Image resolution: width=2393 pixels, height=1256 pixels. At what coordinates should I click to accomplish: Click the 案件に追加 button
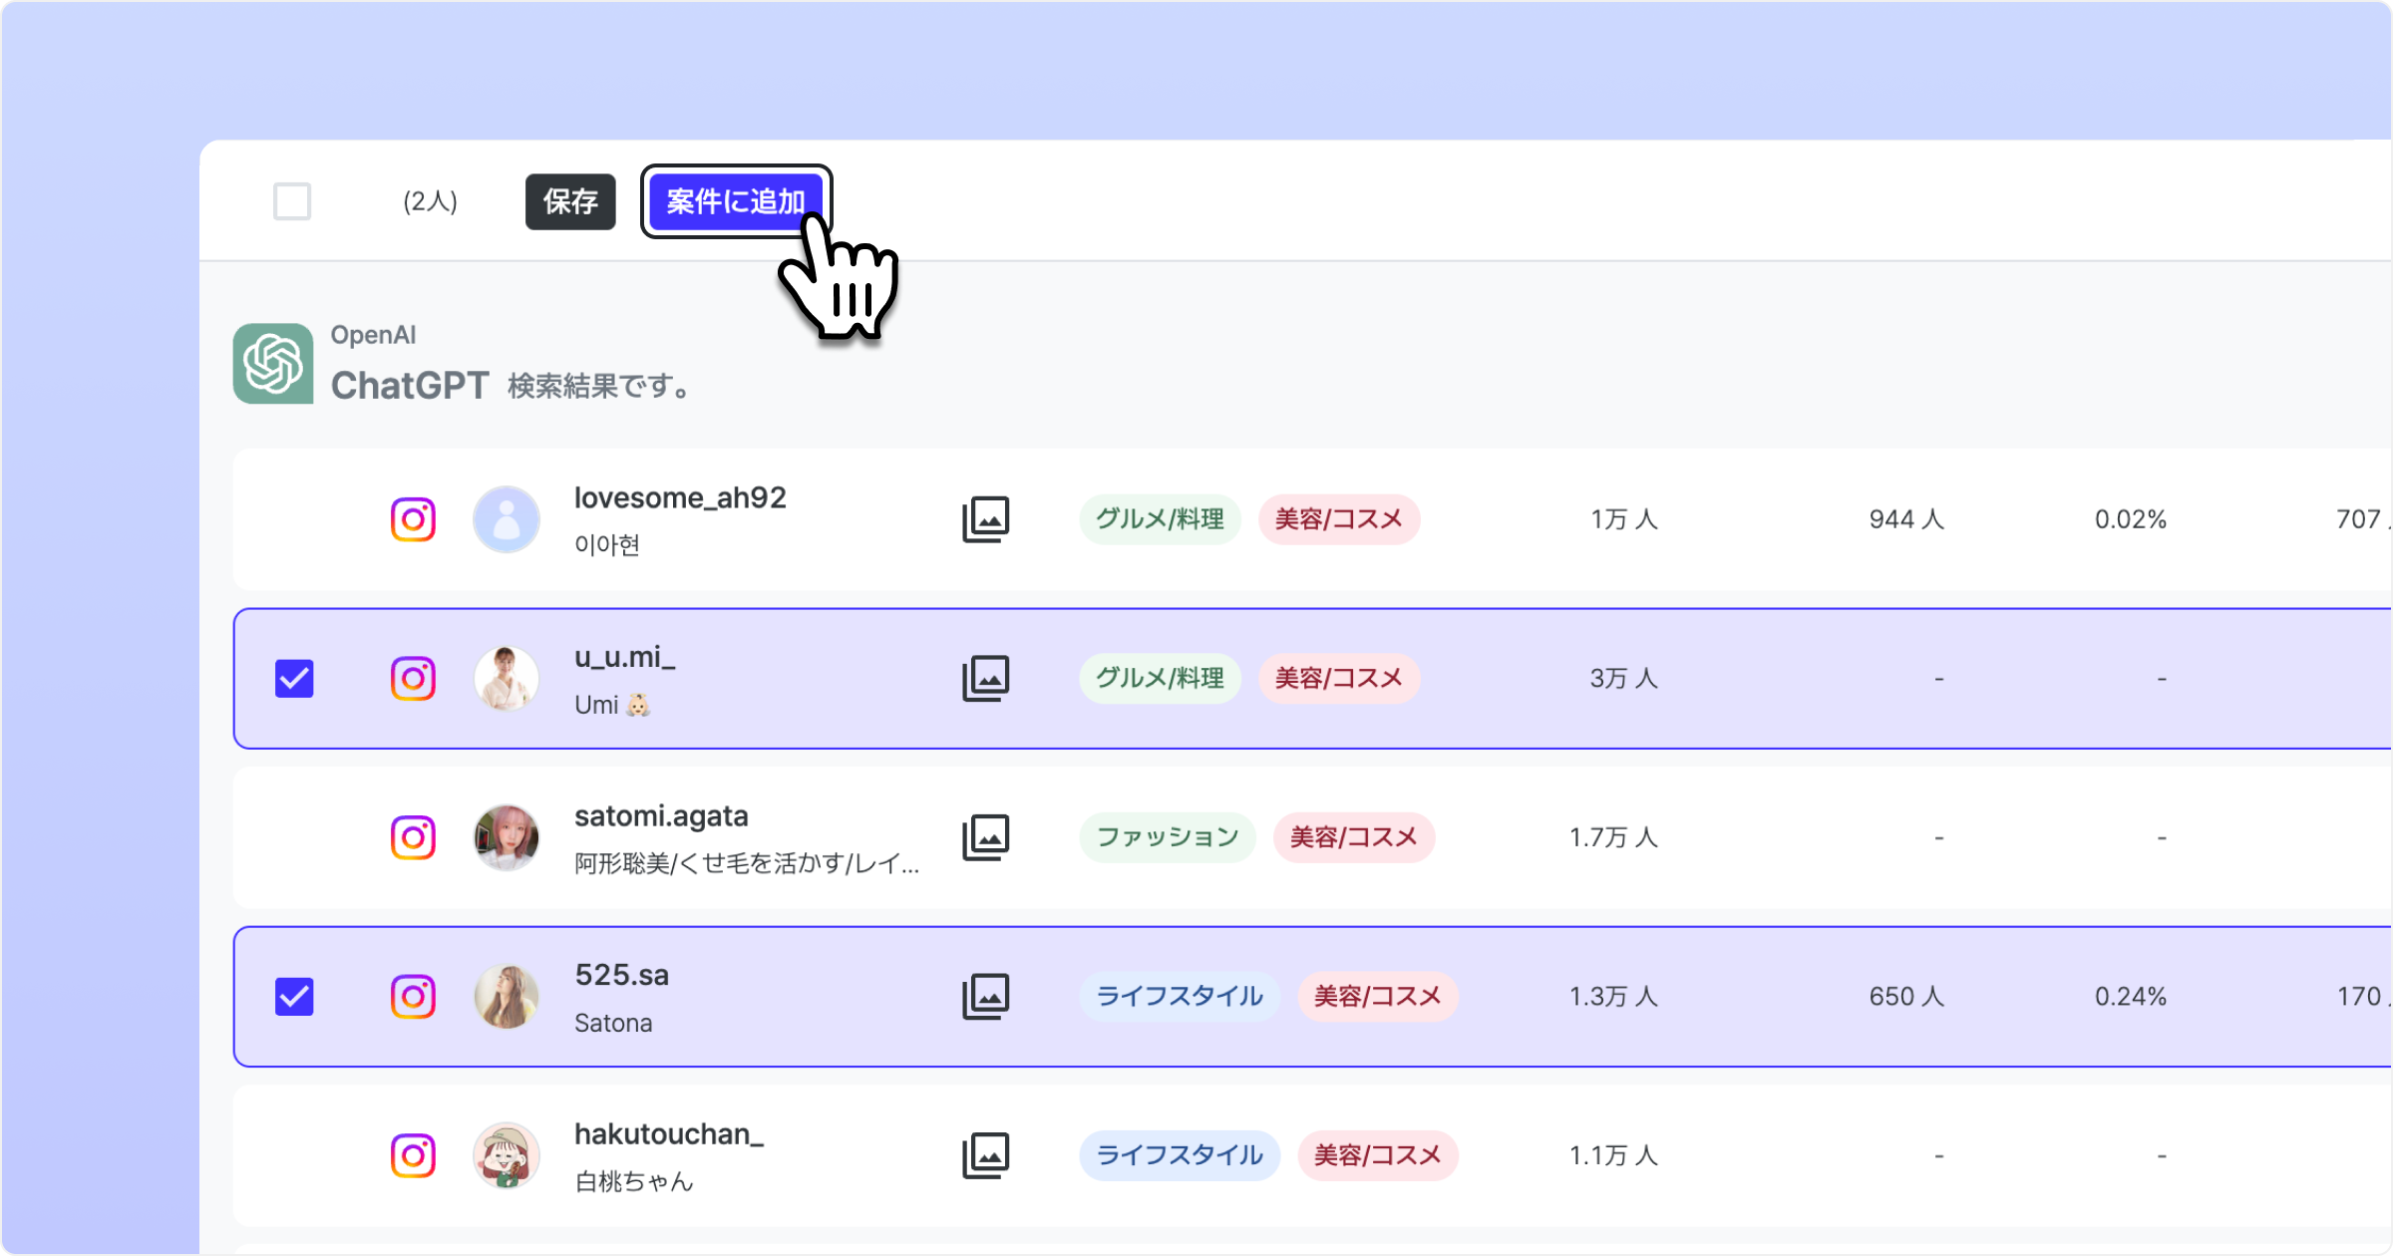coord(735,201)
